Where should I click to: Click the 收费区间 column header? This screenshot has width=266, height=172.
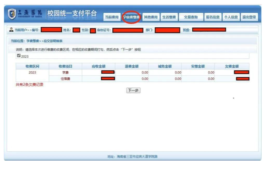32,66
